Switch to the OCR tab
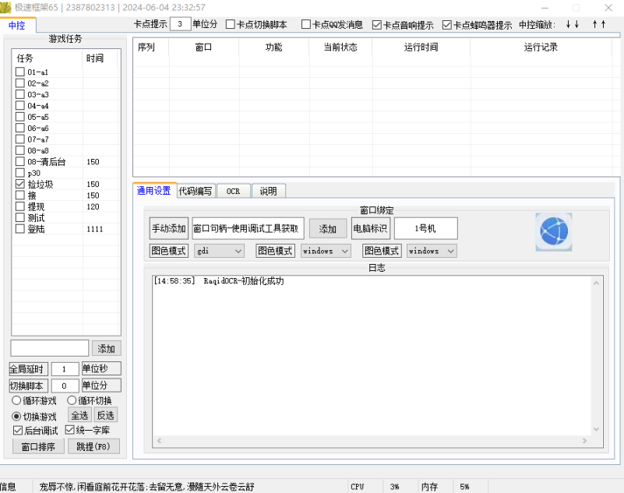Viewport: 624px width, 493px height. pos(233,190)
